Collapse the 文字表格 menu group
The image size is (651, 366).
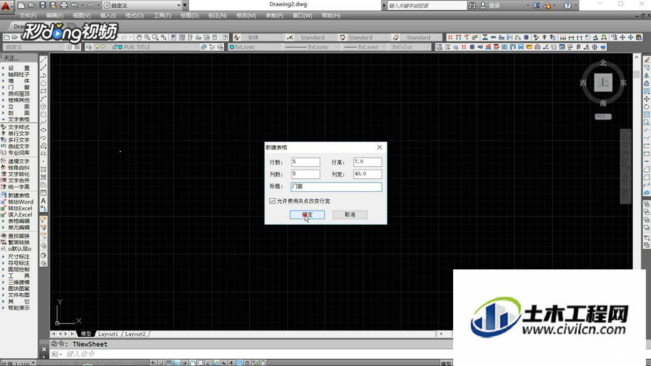(x=19, y=119)
